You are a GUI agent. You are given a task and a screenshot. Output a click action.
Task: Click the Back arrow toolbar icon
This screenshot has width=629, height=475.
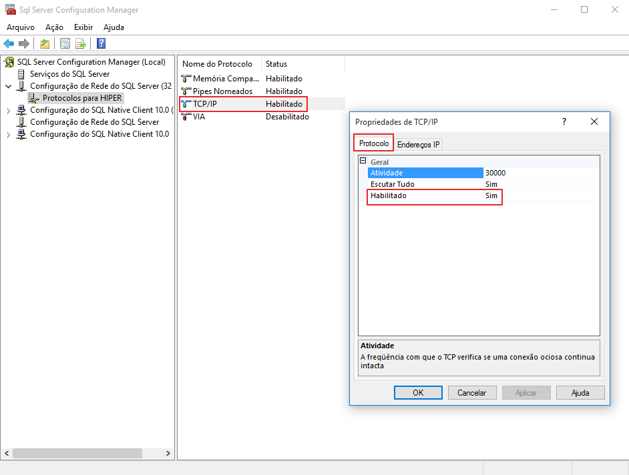9,44
